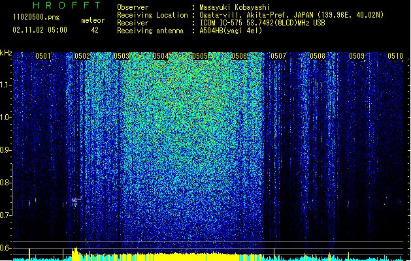The width and height of the screenshot is (411, 261).
Task: Click the 1.1 kHz axis label
Action: coord(5,85)
